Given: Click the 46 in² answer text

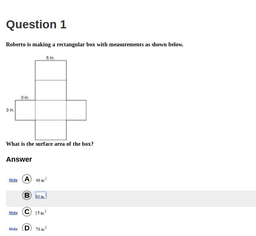Looking at the screenshot, I should 41,180.
